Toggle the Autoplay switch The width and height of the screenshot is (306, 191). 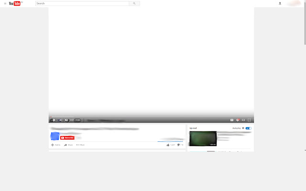click(x=249, y=128)
